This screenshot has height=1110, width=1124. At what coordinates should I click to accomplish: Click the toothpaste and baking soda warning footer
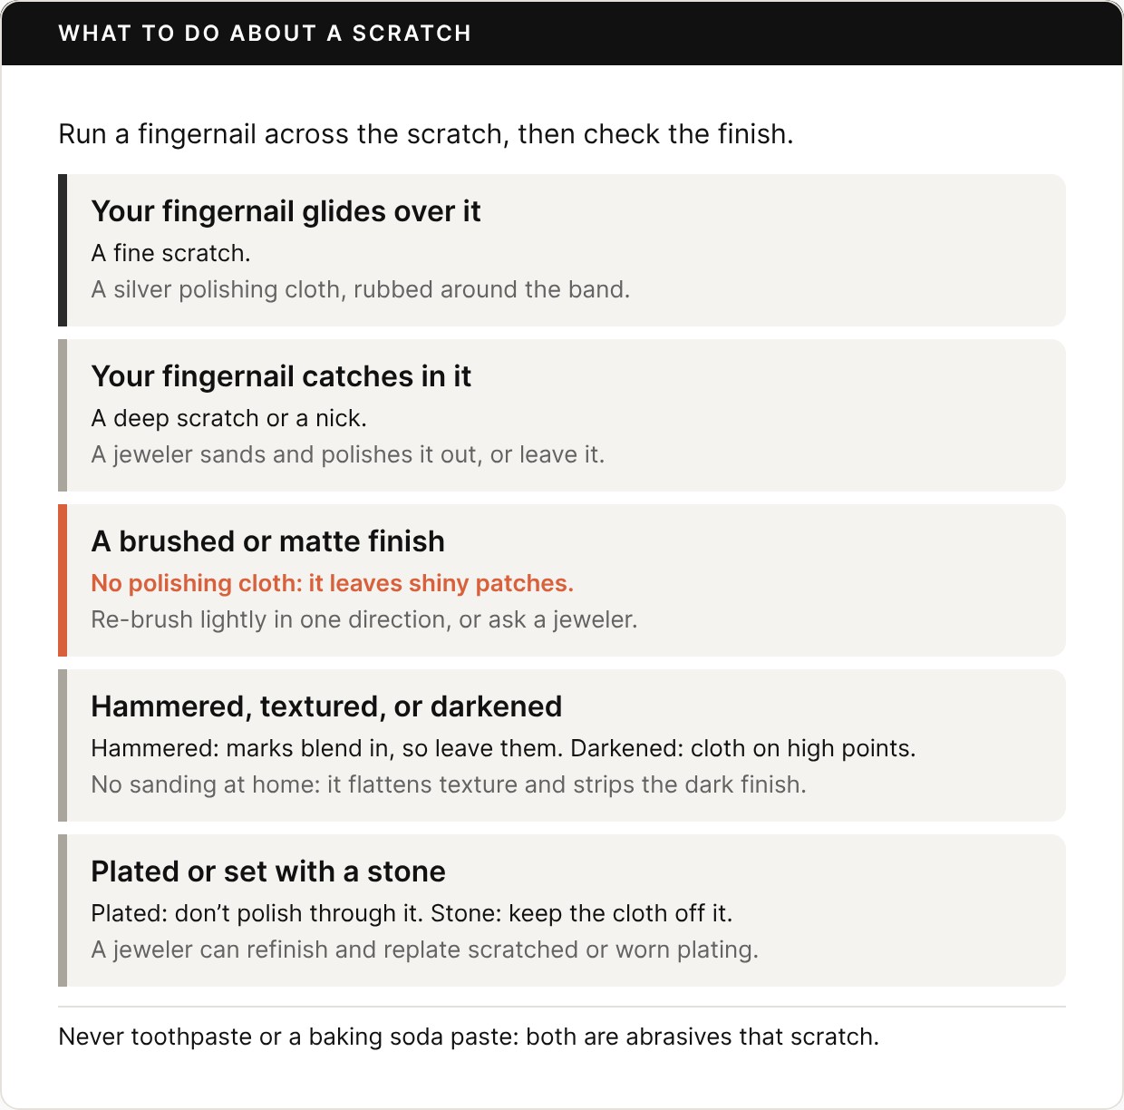(469, 1037)
